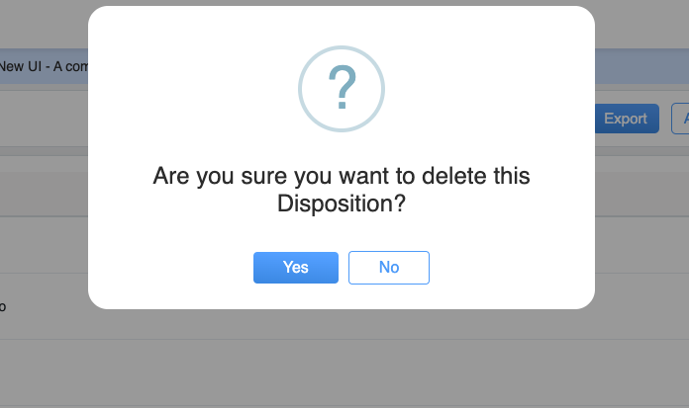
Task: Cancel deletion by choosing No
Action: (388, 268)
